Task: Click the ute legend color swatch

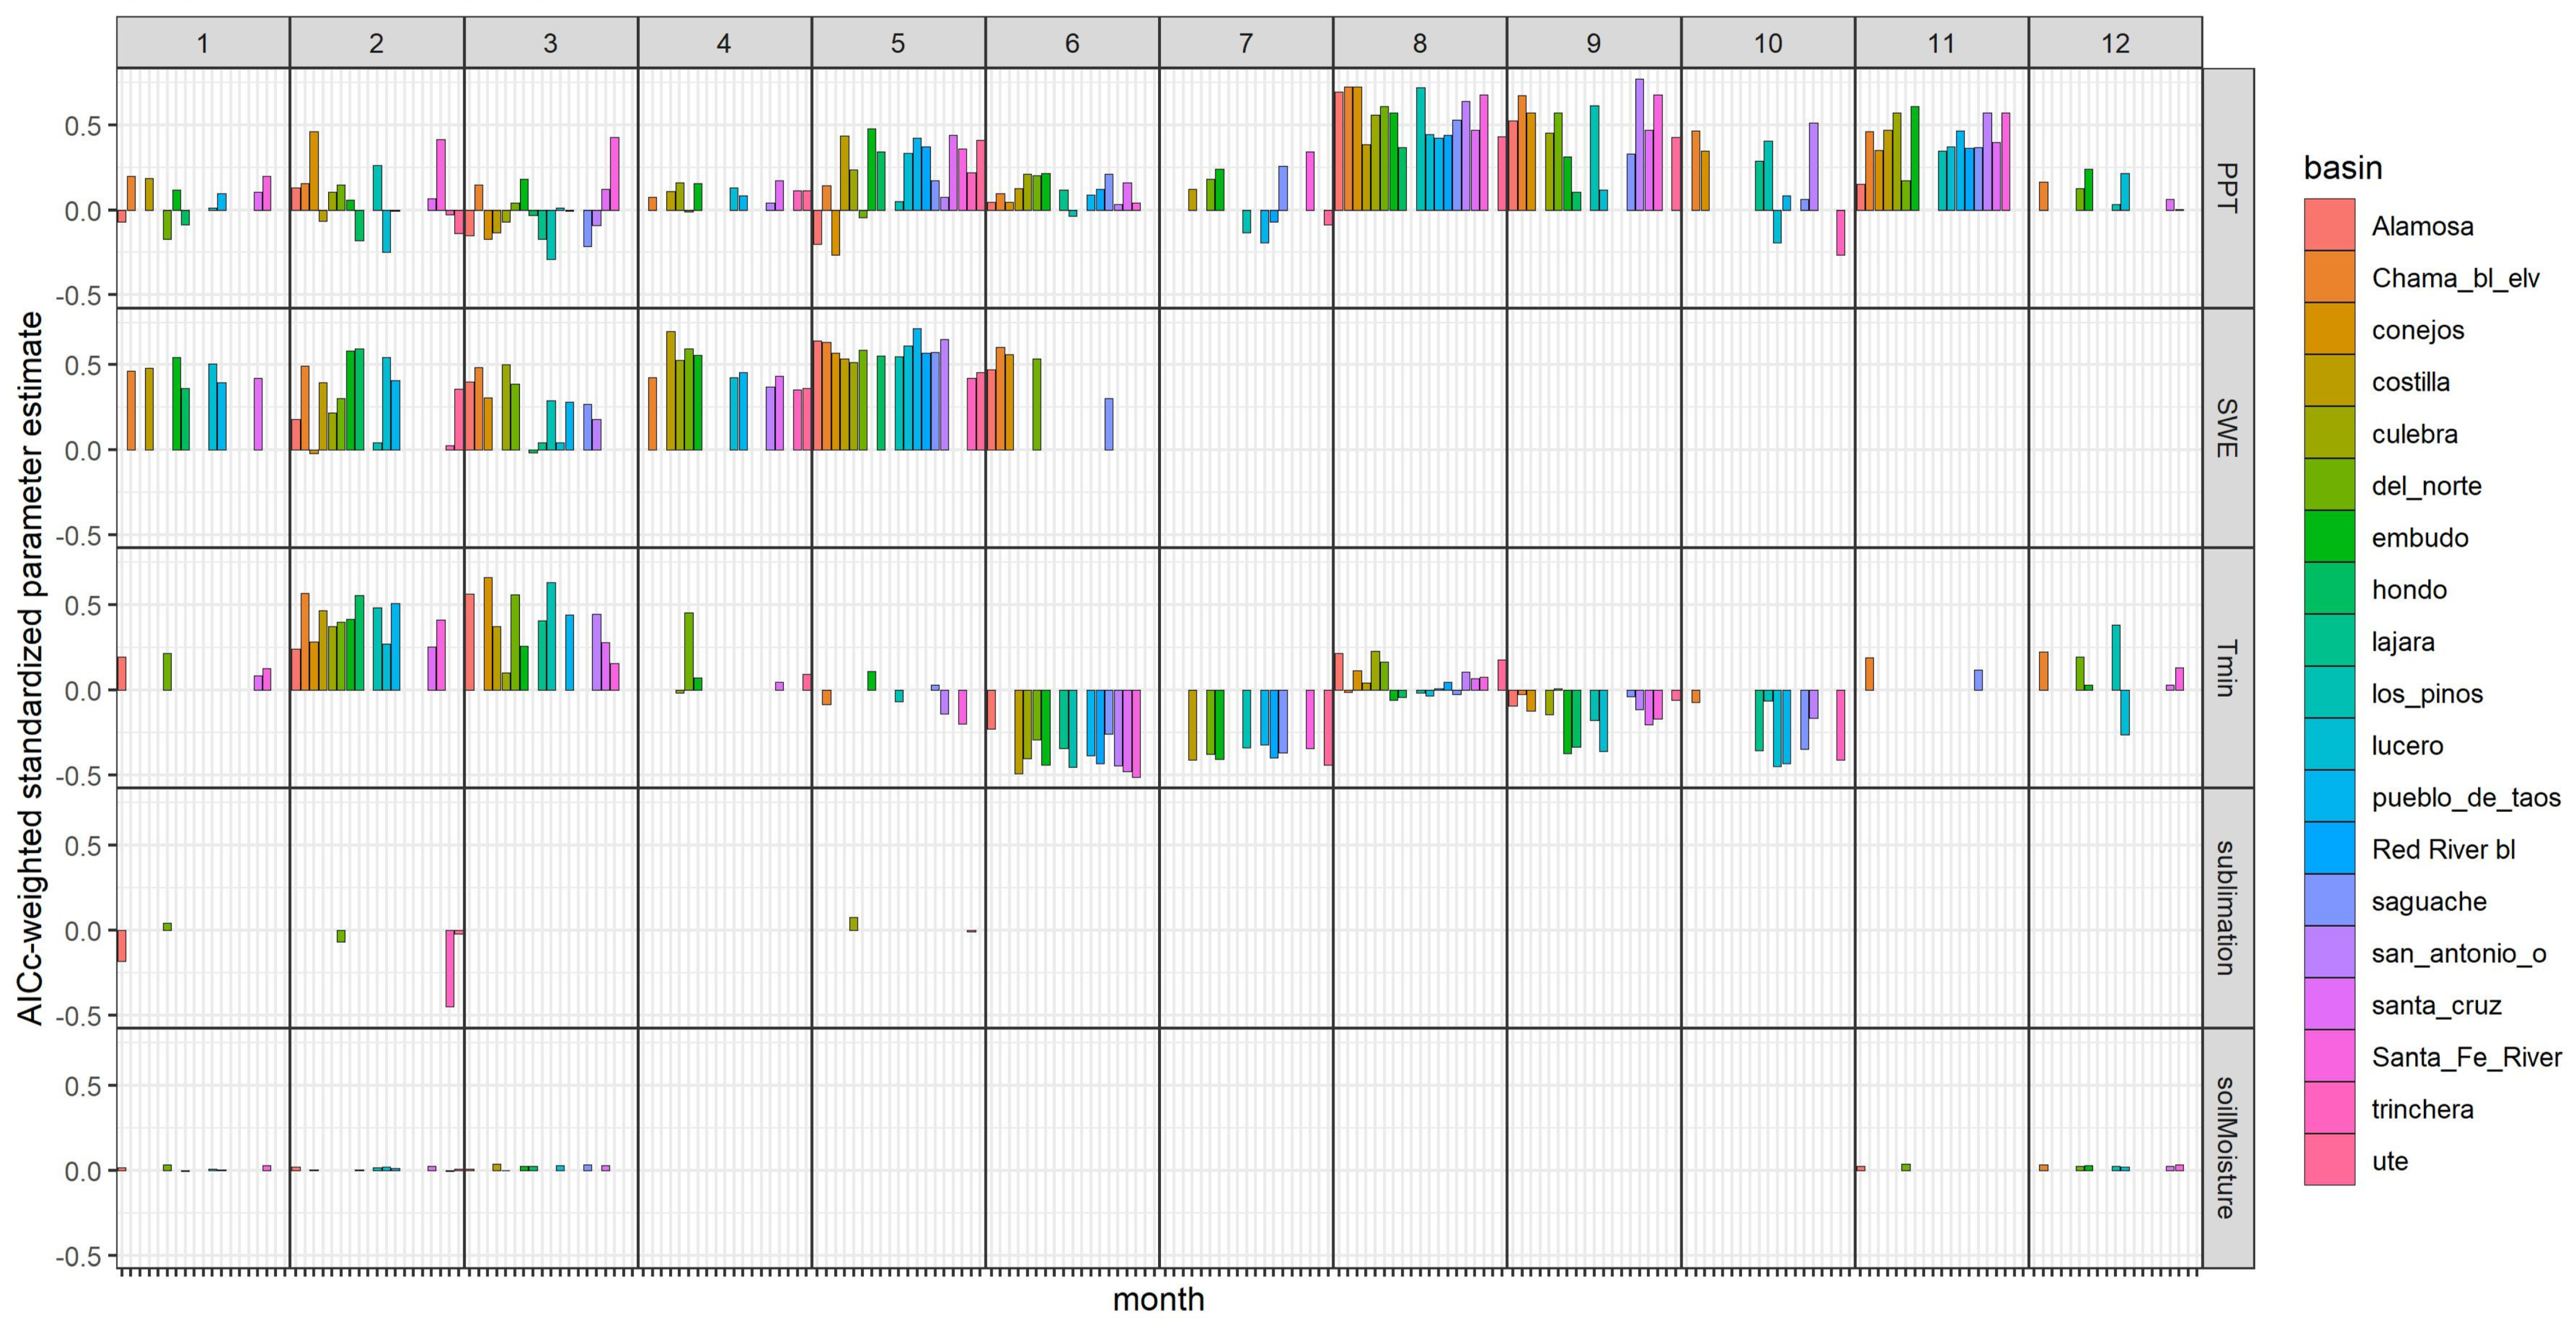Action: coord(2329,1161)
